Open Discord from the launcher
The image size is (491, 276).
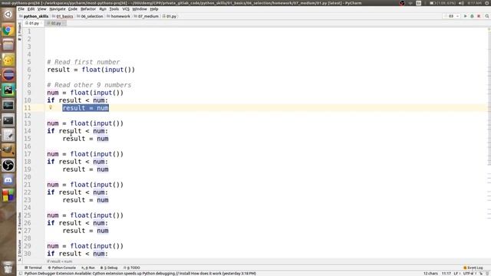point(8,180)
